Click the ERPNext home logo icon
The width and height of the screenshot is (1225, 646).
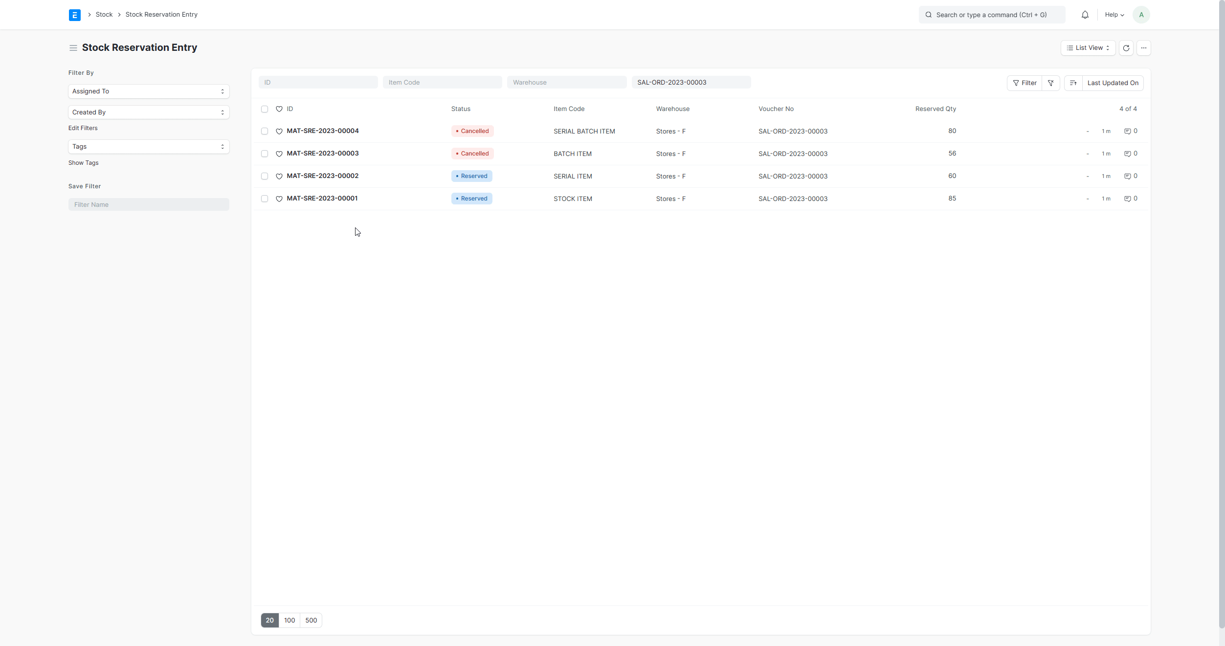click(x=74, y=15)
